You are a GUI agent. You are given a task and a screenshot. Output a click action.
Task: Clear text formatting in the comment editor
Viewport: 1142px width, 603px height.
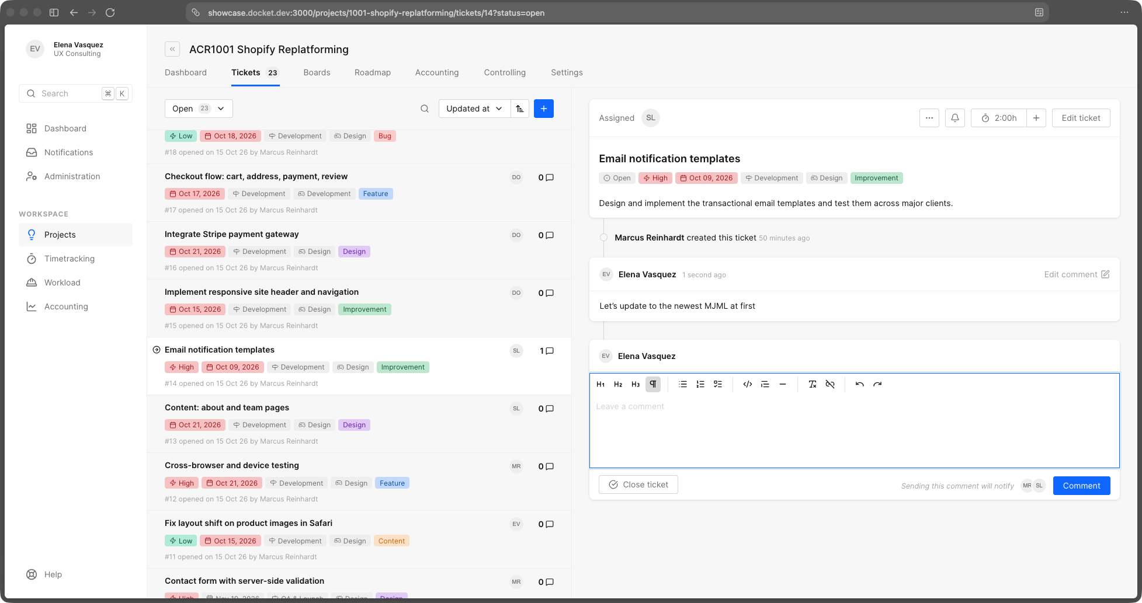[813, 384]
